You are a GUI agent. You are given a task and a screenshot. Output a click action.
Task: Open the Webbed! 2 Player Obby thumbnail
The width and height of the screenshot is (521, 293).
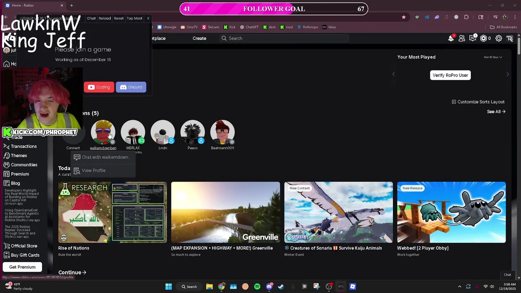(451, 212)
